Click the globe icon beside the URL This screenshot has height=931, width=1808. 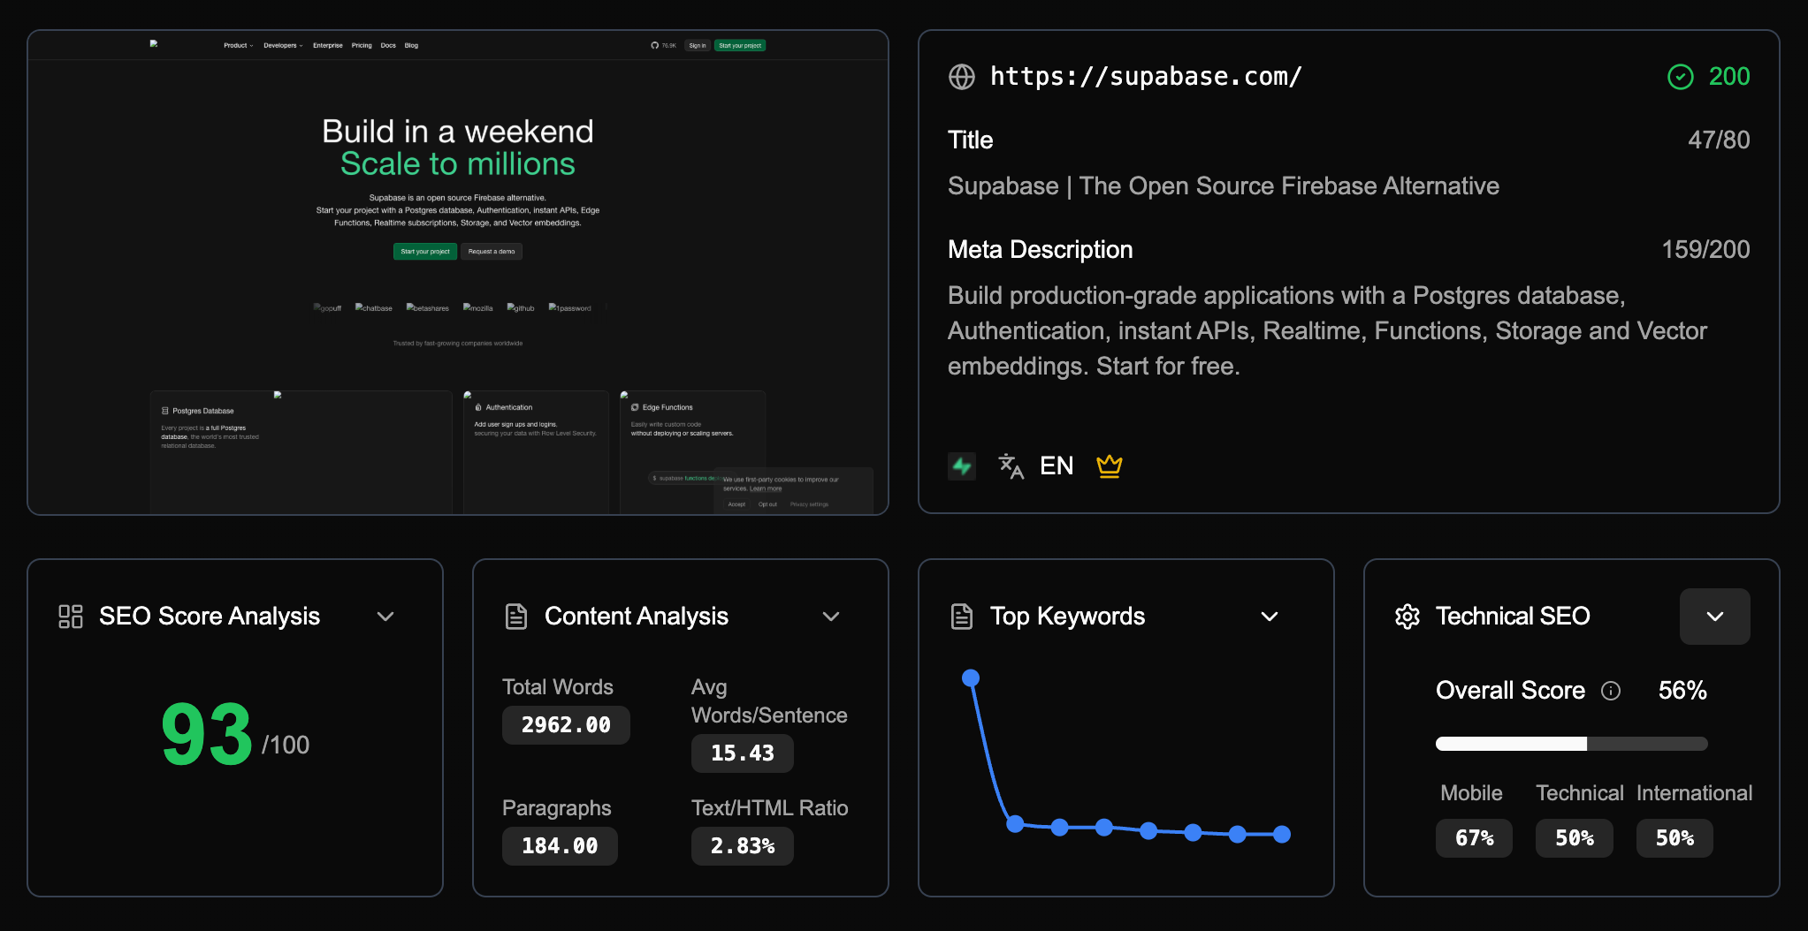point(962,77)
